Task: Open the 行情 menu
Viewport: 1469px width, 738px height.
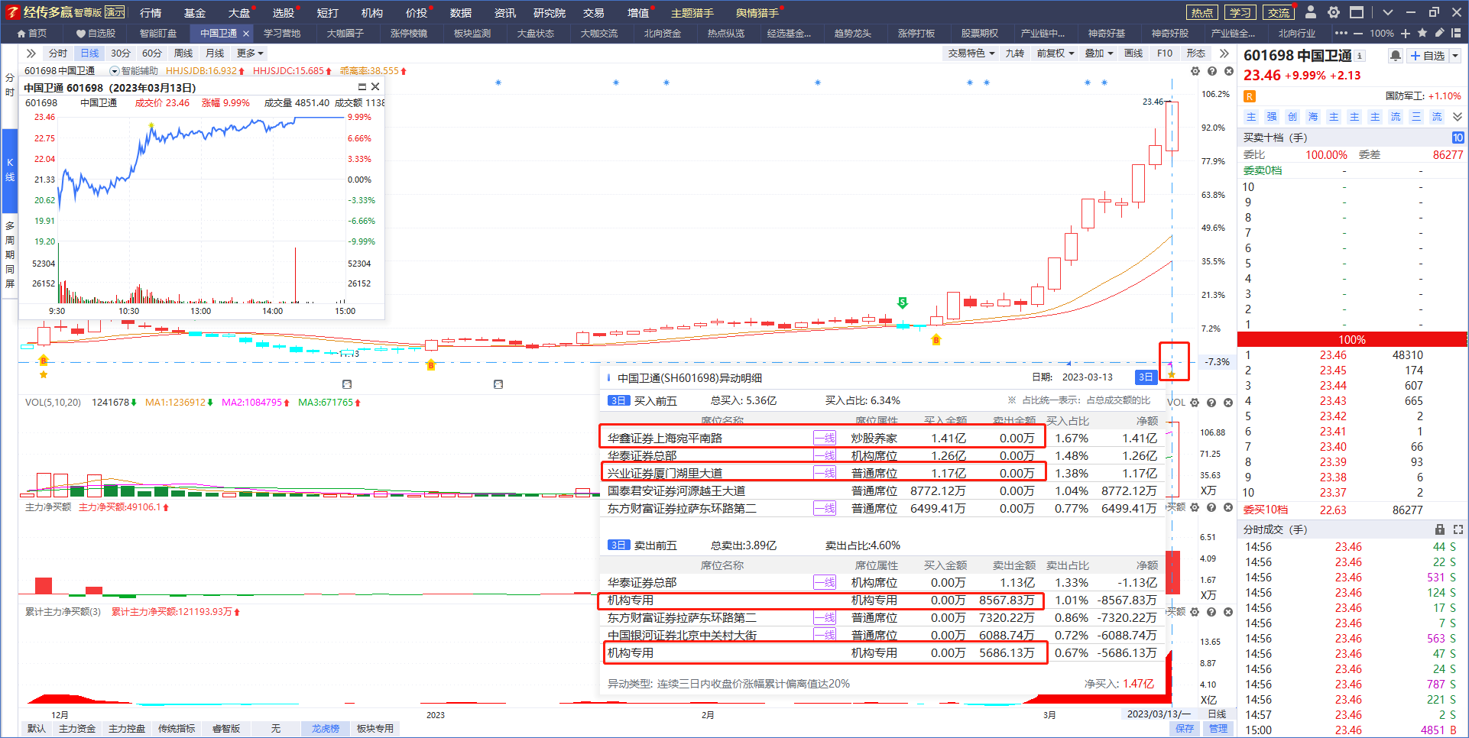Action: pyautogui.click(x=151, y=13)
